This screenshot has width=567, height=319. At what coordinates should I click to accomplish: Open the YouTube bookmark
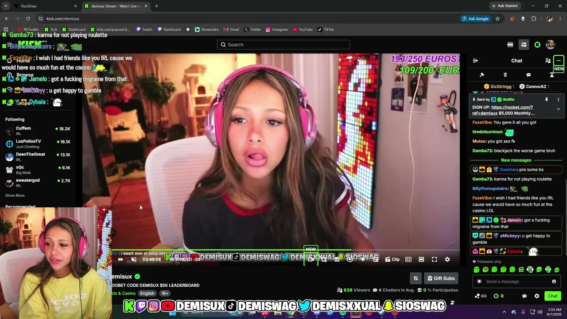click(x=303, y=30)
